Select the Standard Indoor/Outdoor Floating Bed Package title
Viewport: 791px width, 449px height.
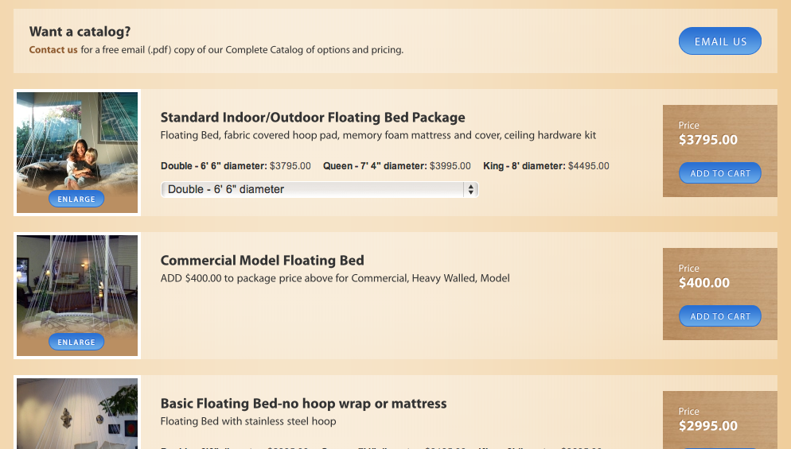point(313,118)
